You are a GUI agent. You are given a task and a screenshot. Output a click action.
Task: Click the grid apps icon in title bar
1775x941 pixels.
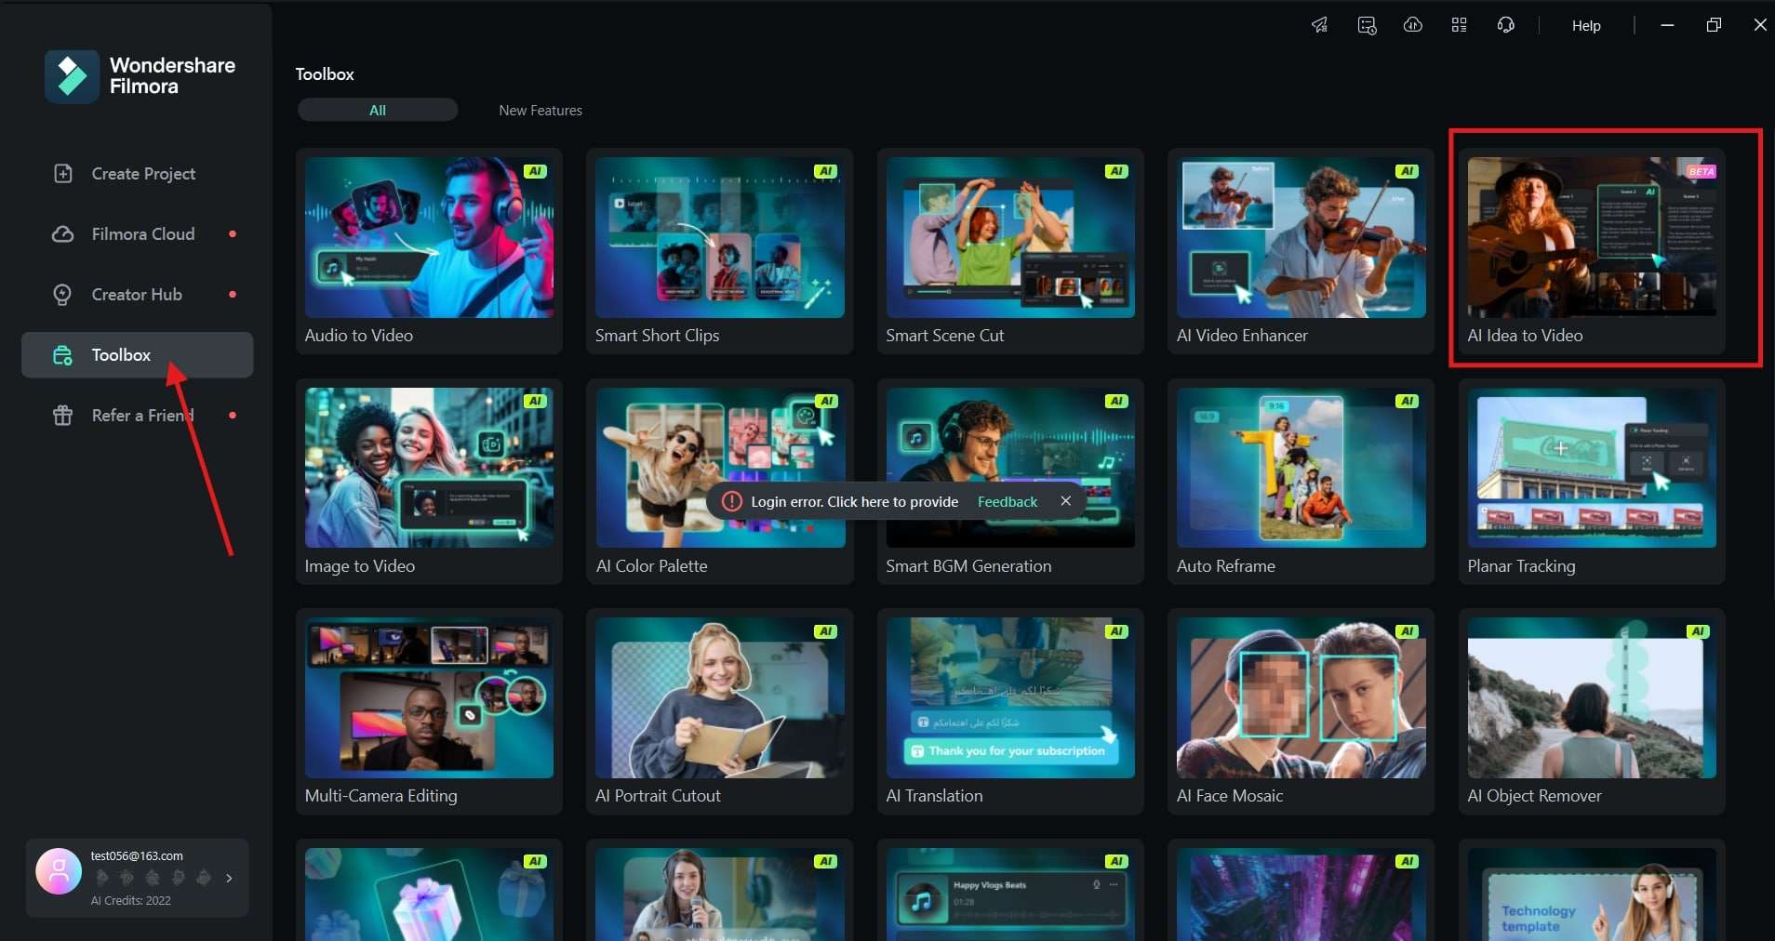pyautogui.click(x=1460, y=25)
